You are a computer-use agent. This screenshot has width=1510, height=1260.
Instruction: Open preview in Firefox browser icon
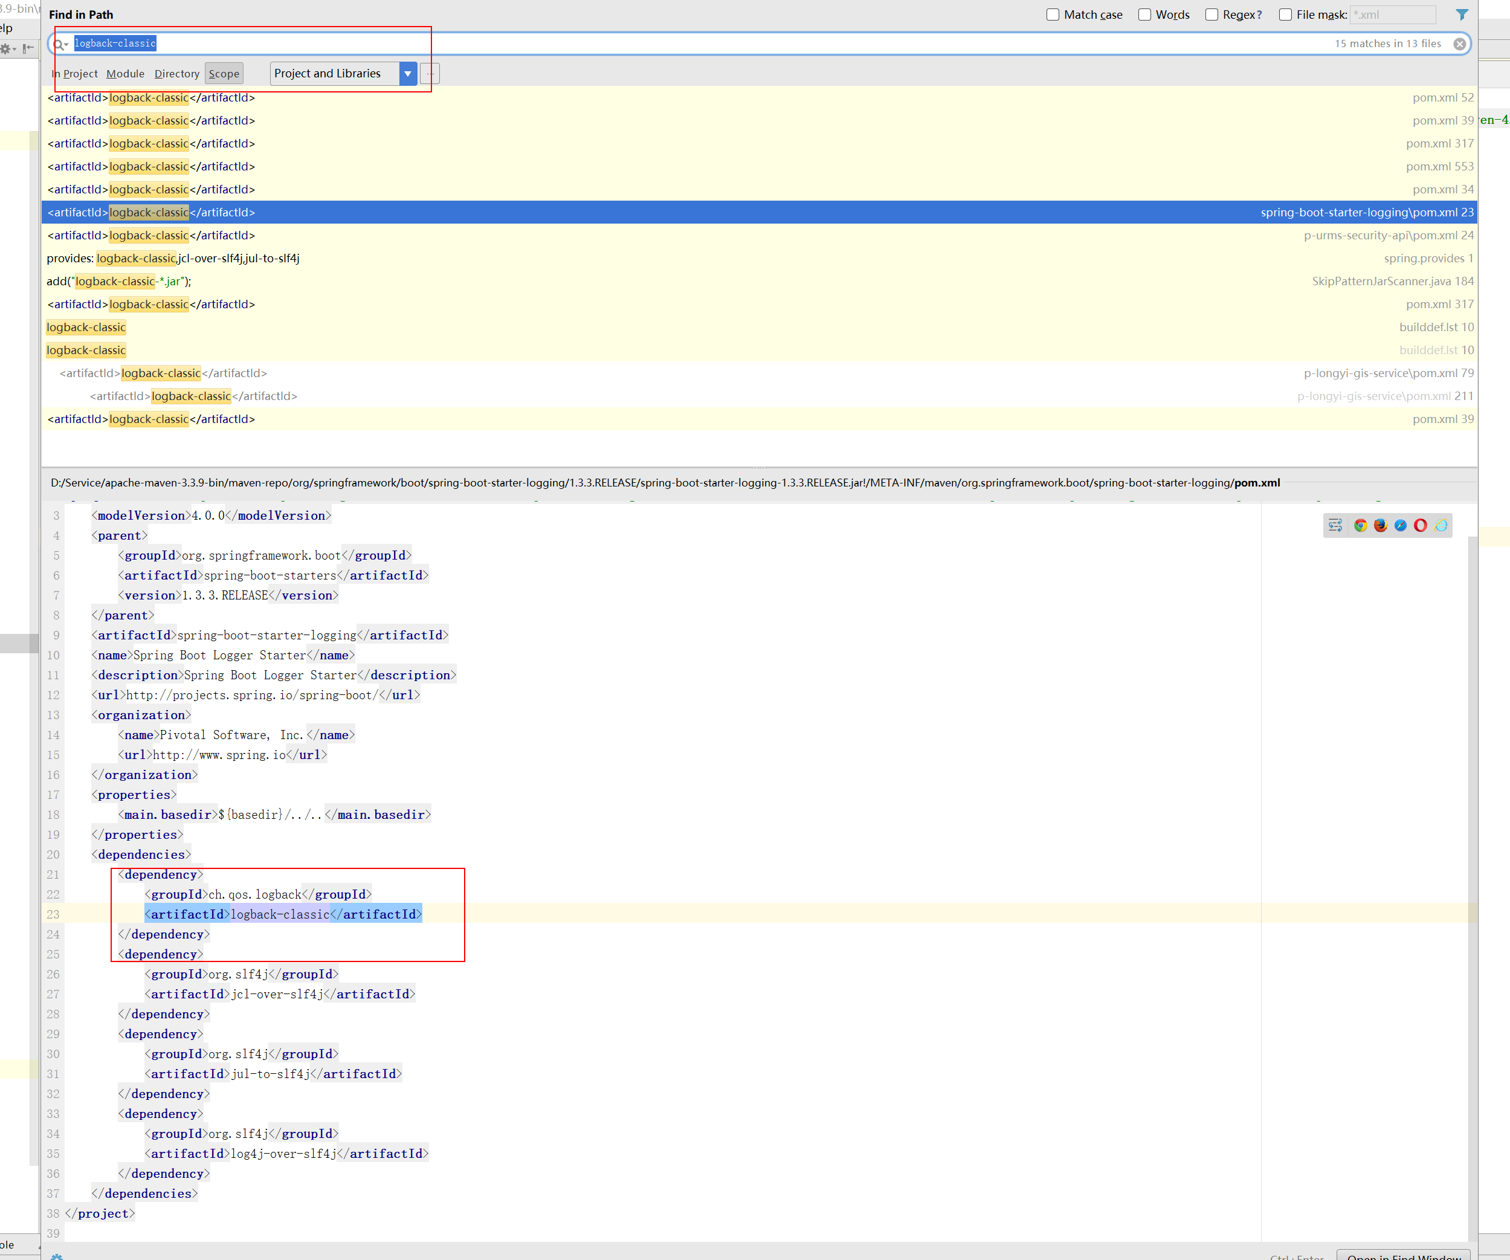[1380, 526]
